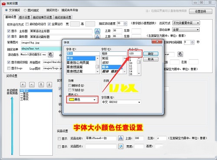Click the 字体 font name input field
Image resolution: width=217 pixels, height=160 pixels.
(x=83, y=53)
